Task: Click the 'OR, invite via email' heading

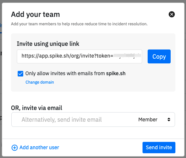Action: click(37, 108)
